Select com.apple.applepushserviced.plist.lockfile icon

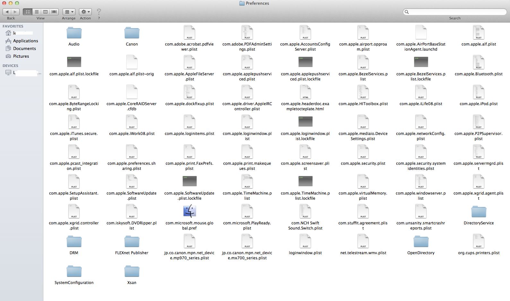coord(305,62)
